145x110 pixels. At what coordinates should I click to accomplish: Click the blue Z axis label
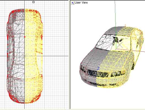98,68
